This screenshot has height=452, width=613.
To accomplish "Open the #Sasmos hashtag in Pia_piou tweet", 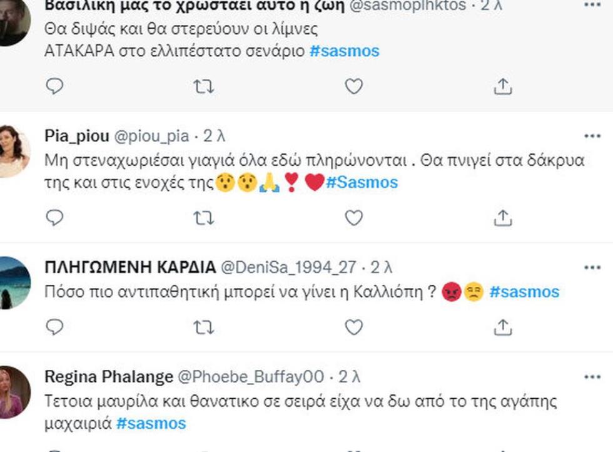I will [362, 182].
